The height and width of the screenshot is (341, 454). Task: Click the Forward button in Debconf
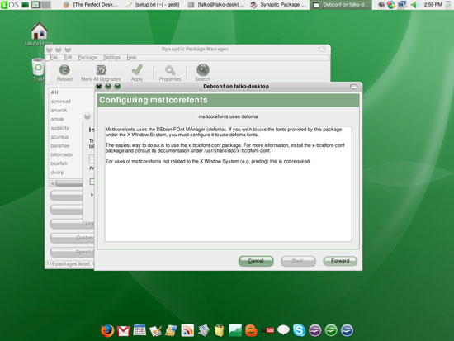tap(340, 261)
